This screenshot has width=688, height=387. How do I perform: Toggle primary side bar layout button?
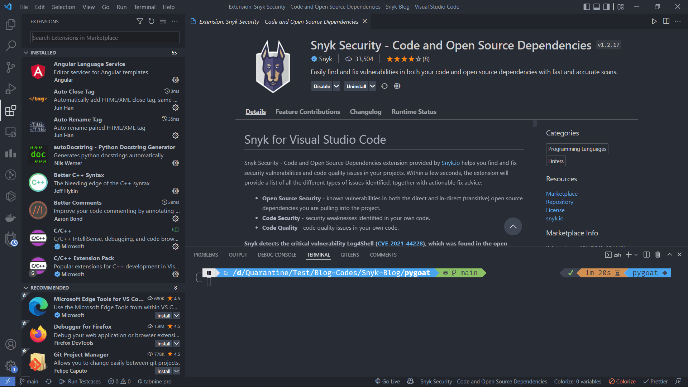click(587, 7)
